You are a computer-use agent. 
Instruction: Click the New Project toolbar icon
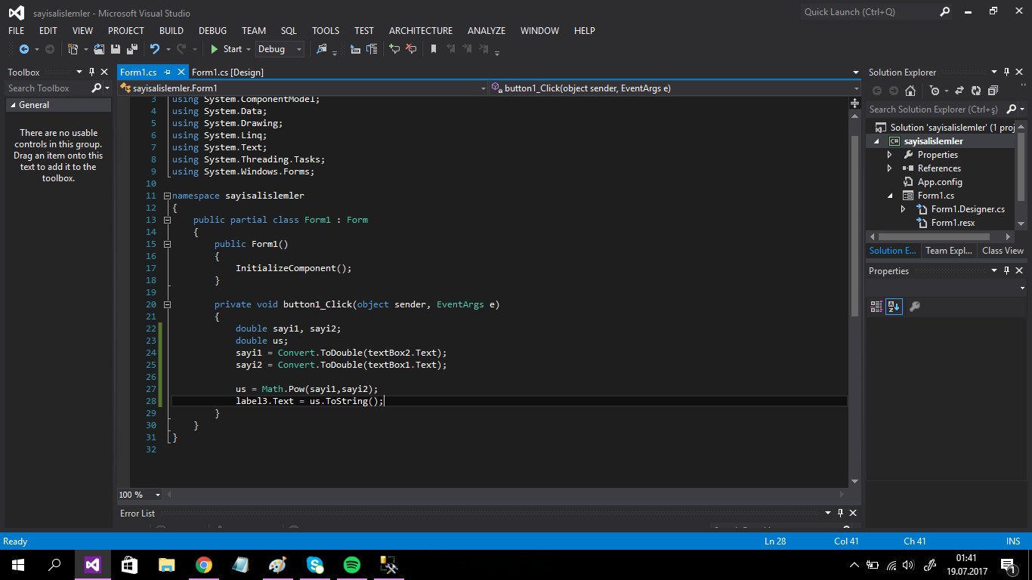(x=73, y=49)
